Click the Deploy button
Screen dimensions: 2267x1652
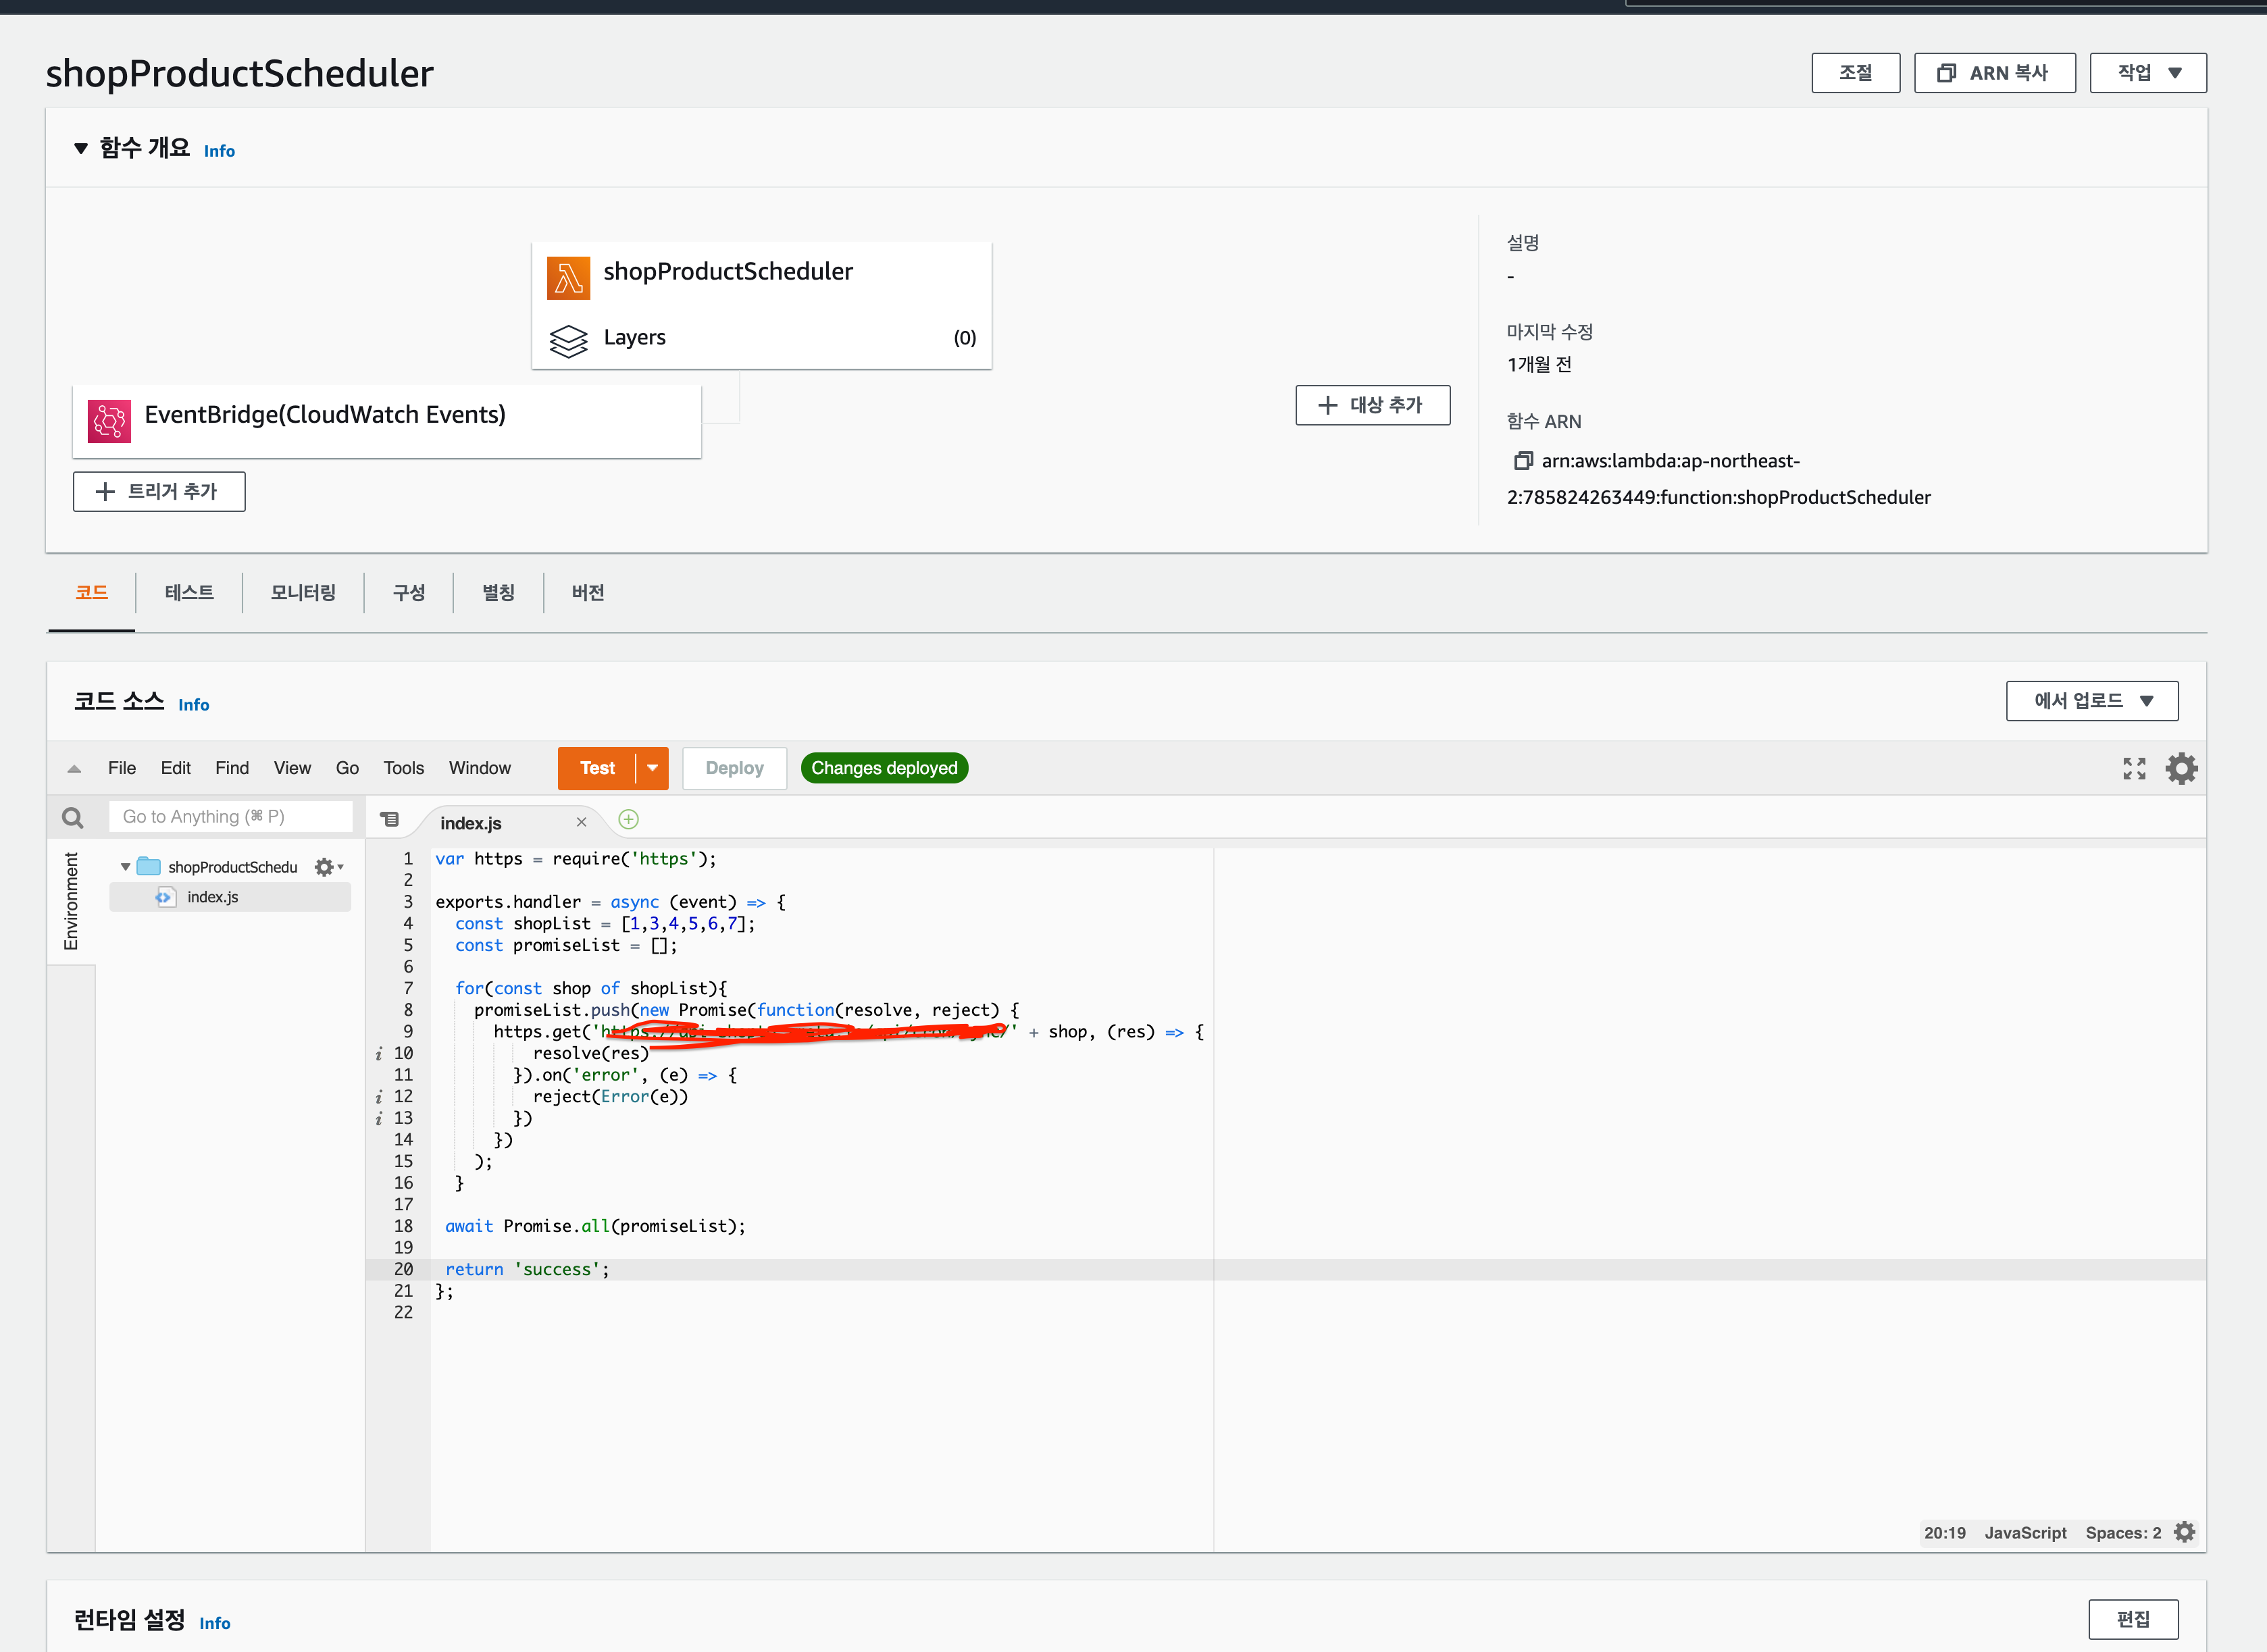coord(734,768)
